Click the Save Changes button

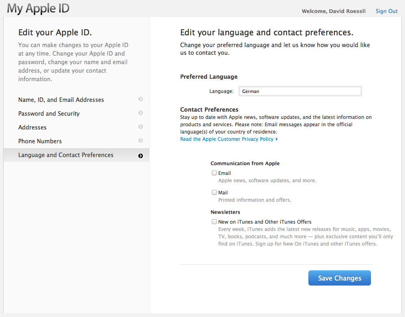[339, 278]
